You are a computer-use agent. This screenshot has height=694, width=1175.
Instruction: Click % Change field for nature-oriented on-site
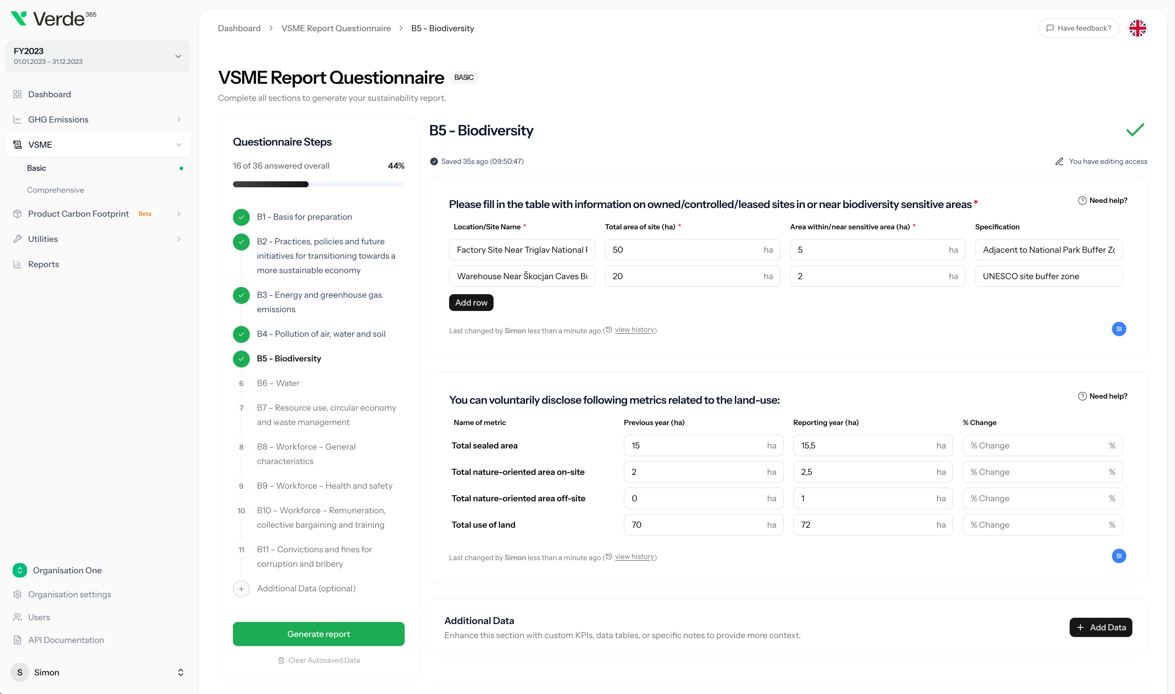1042,472
